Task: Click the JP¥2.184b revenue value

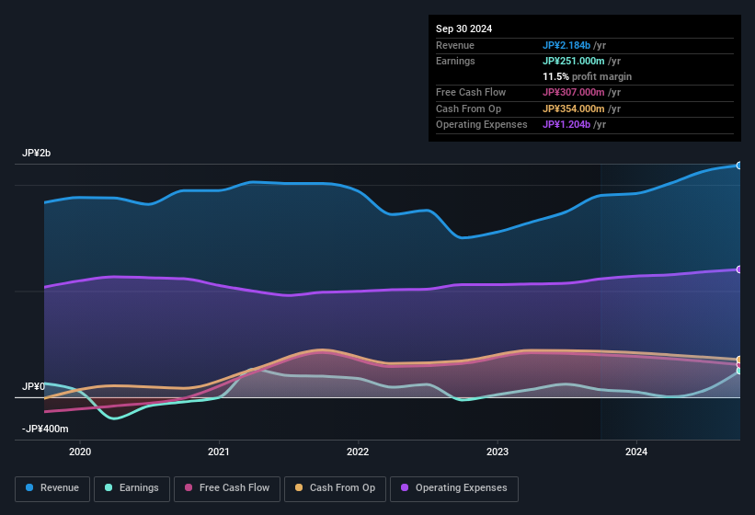Action: (x=566, y=45)
